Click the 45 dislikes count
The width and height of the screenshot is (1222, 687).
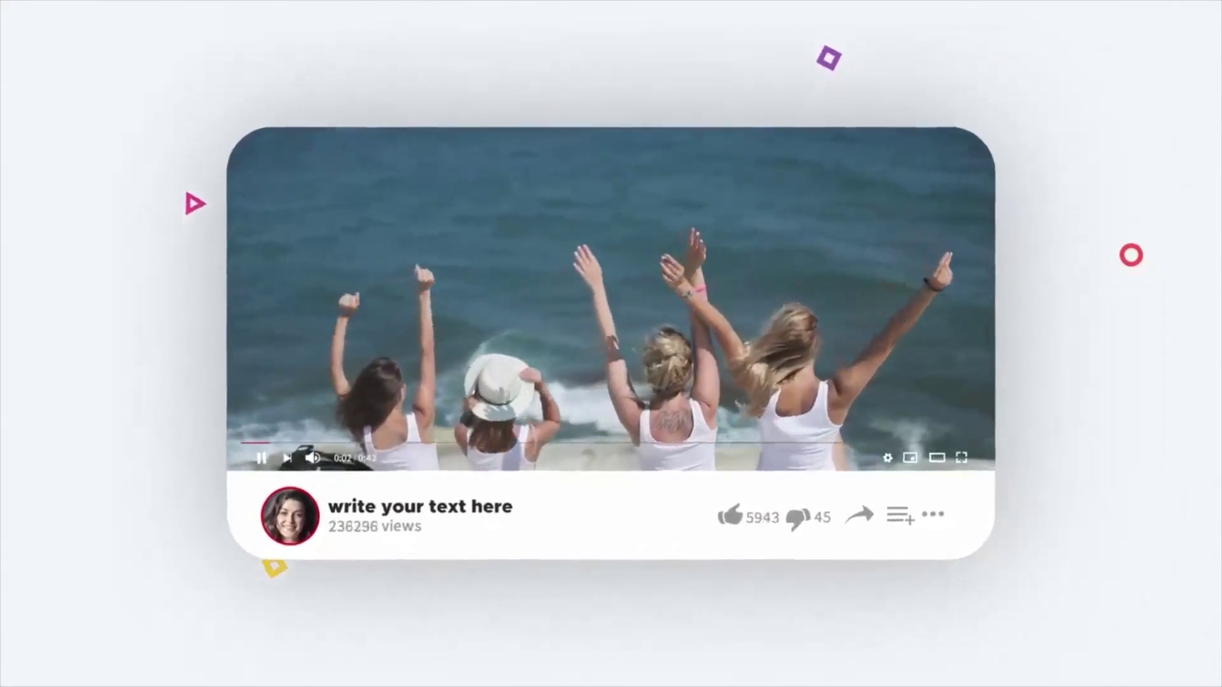(x=822, y=517)
